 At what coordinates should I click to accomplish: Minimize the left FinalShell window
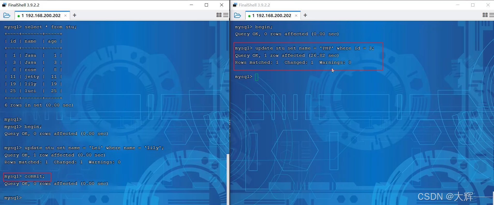[191, 5]
